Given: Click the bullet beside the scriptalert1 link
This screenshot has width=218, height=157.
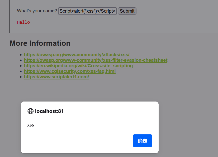Looking at the screenshot, I should click(x=21, y=77).
